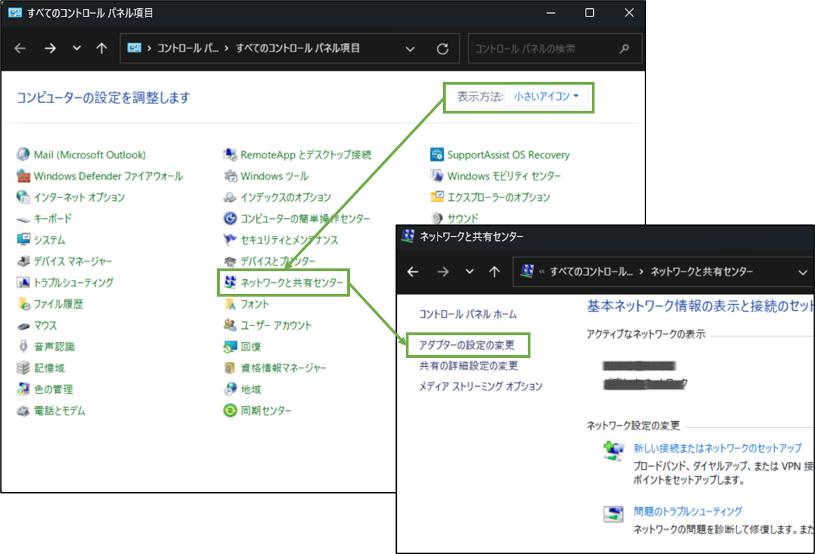Click the トラブルシューティング icon
Viewport: 815px width, 554px height.
23,282
